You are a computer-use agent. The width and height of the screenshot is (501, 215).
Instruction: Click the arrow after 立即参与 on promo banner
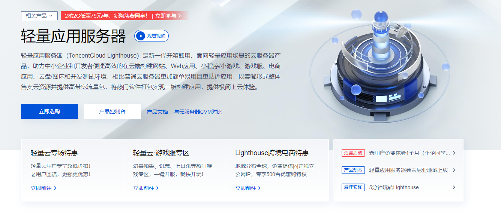coord(180,16)
